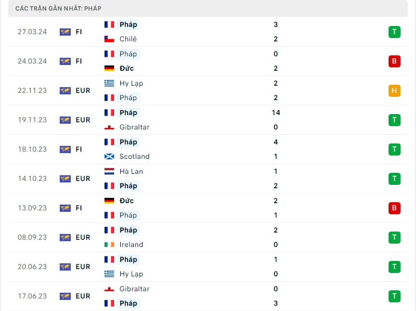This screenshot has width=416, height=311.
Task: Click the orange H draw badge
Action: click(394, 91)
